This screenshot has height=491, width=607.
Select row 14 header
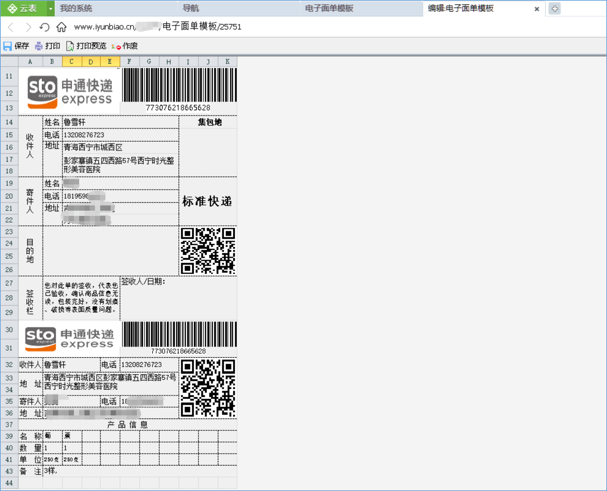(9, 122)
